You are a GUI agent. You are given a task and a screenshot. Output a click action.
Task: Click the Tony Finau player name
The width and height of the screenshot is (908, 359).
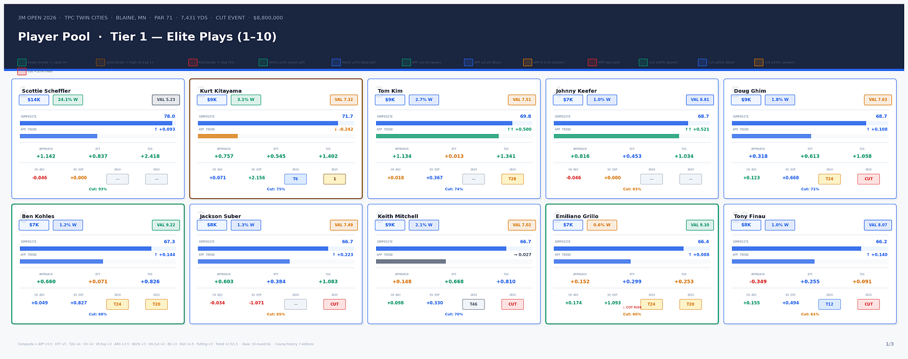[x=750, y=216]
